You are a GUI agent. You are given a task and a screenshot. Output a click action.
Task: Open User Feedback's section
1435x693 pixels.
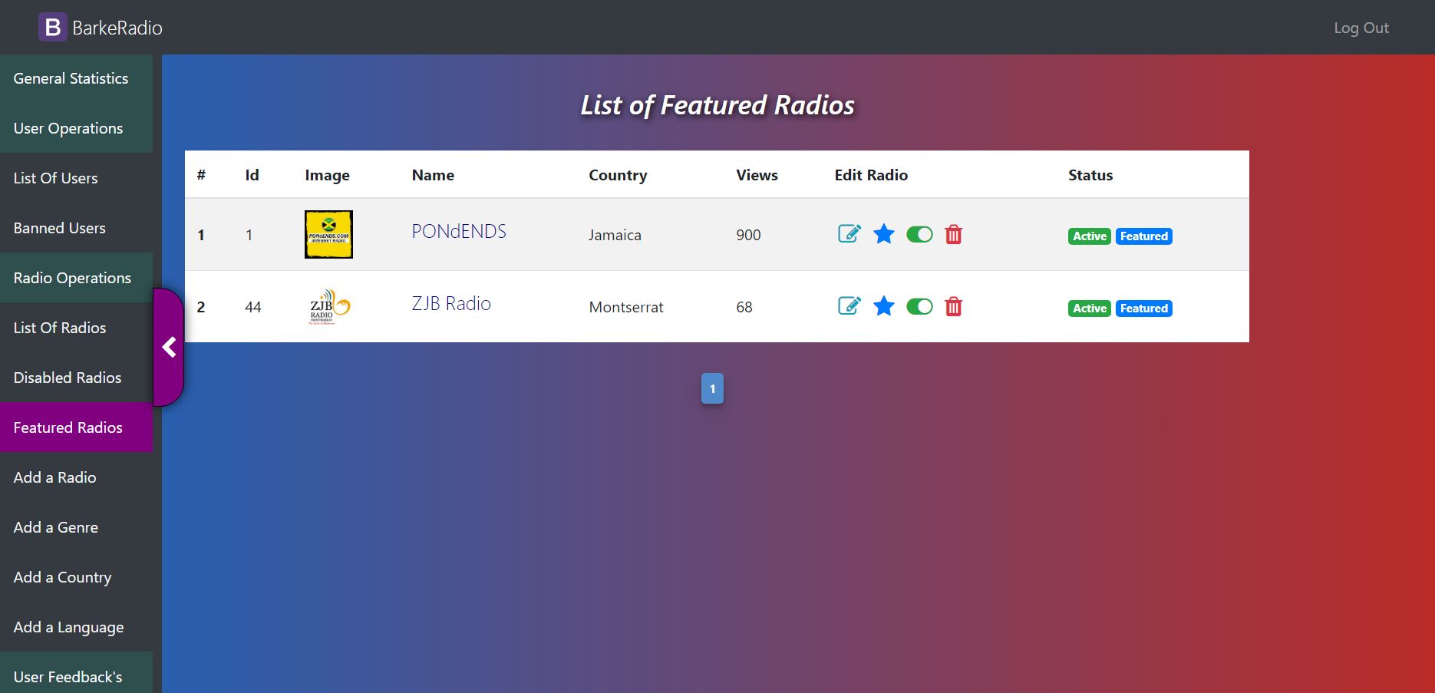[76, 673]
